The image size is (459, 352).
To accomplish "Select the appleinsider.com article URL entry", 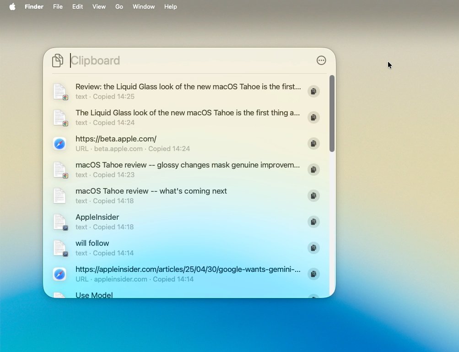I will (188, 274).
